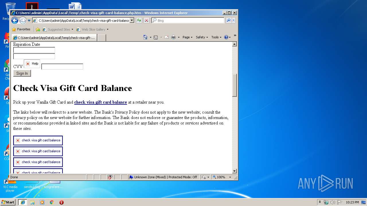Expand the recent pages dropdown next to Forward
367x206 pixels.
point(29,21)
